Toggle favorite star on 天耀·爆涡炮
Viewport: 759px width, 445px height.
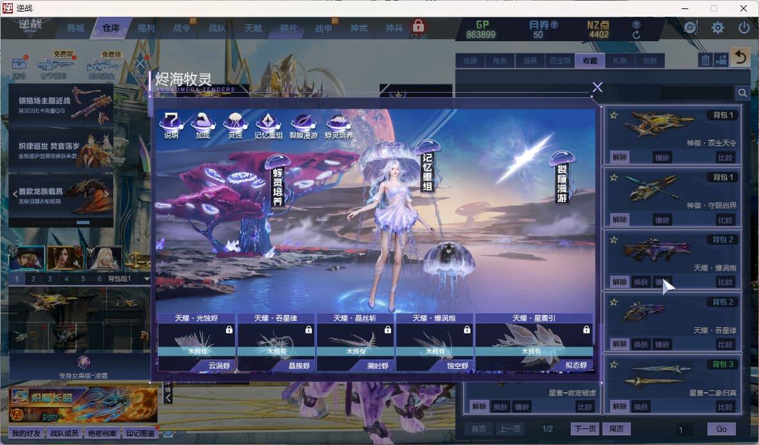click(614, 240)
